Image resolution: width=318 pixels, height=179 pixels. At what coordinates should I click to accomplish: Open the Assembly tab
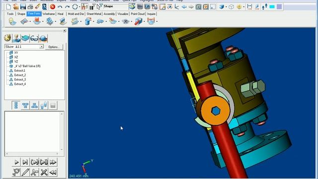[x=109, y=14]
